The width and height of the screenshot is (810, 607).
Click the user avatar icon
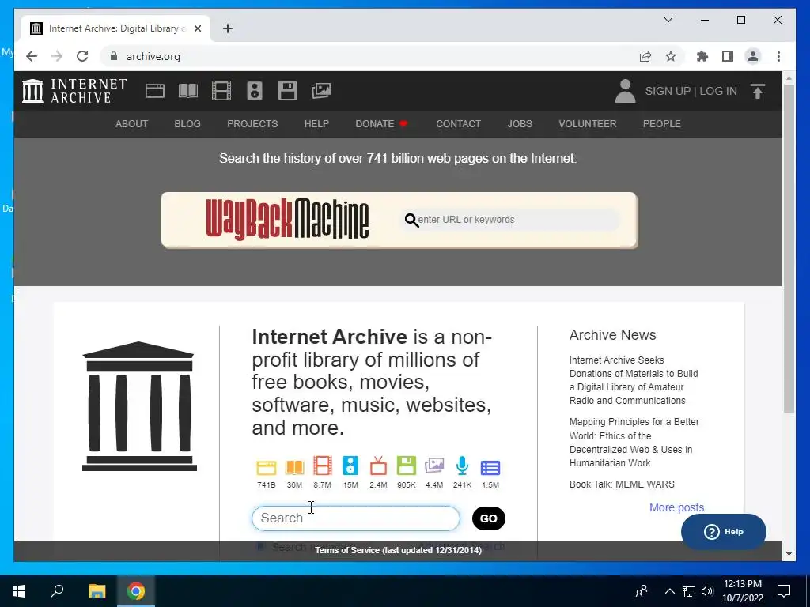tap(625, 91)
